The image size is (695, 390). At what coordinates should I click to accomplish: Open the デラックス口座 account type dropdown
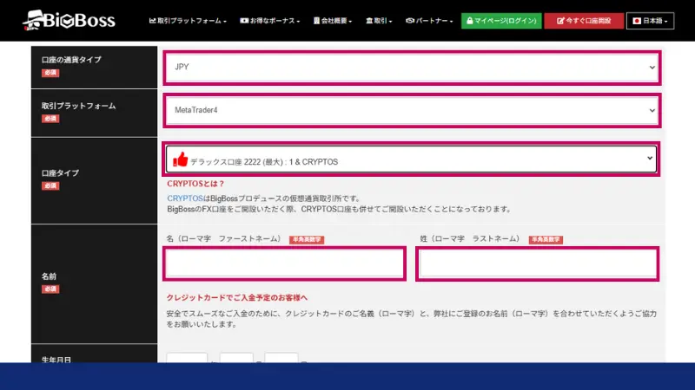[x=411, y=159]
